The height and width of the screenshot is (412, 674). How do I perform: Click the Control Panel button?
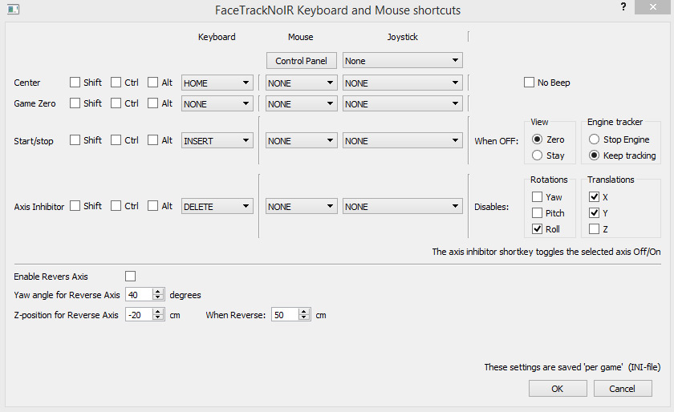pos(302,61)
